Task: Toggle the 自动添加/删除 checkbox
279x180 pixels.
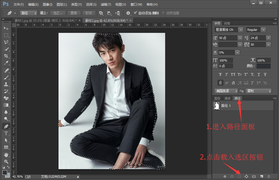Action: click(136, 13)
